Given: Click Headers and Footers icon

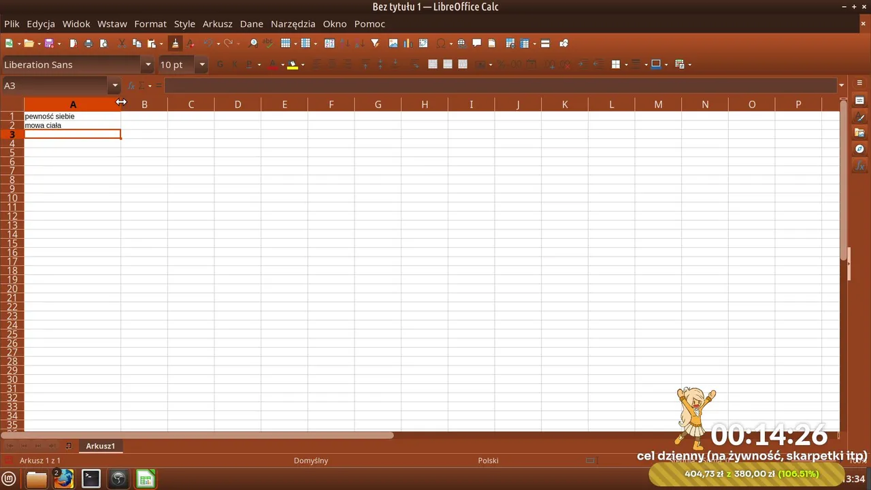Looking at the screenshot, I should click(x=492, y=44).
